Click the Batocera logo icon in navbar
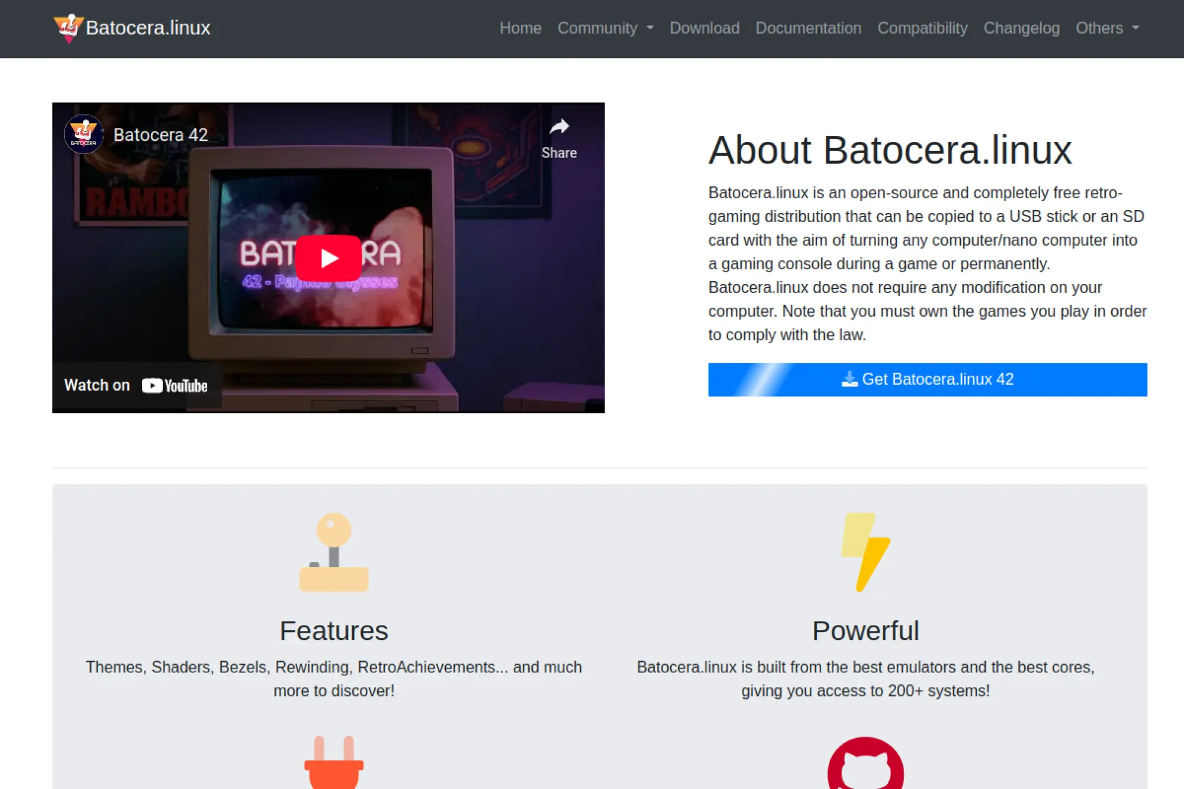 tap(68, 28)
